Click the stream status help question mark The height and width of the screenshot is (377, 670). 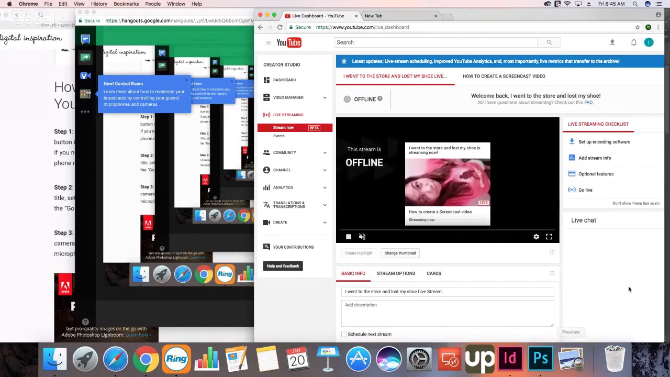379,98
